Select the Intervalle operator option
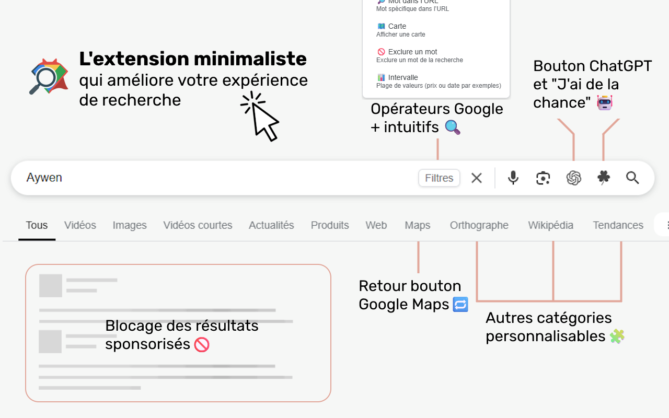The image size is (669, 418). 402,77
